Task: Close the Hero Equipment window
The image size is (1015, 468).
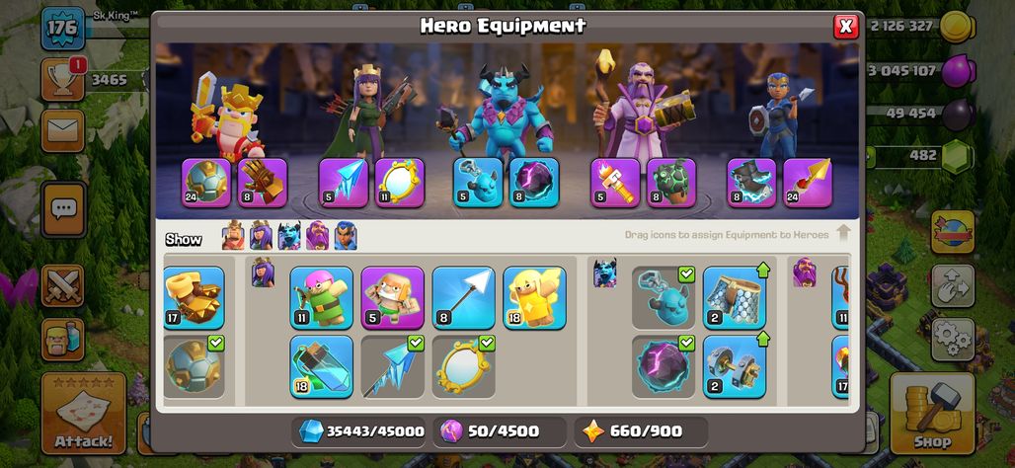Action: 845,27
